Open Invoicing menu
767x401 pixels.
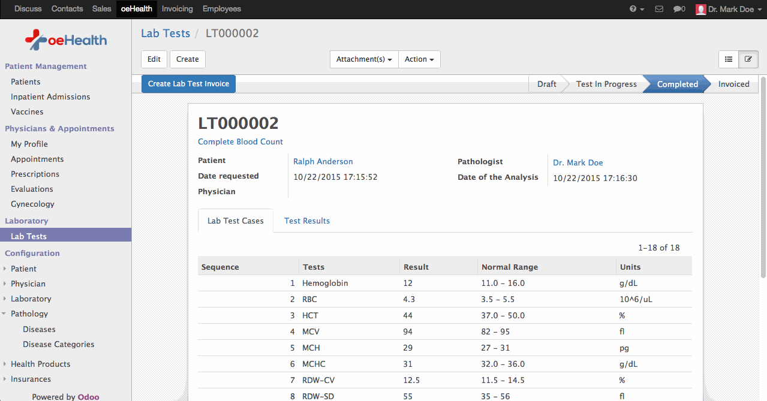pos(178,9)
